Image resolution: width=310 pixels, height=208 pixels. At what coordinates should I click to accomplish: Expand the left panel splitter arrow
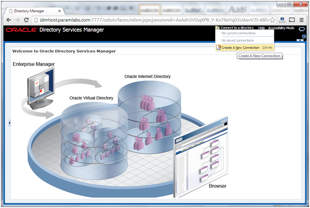(x=9, y=123)
